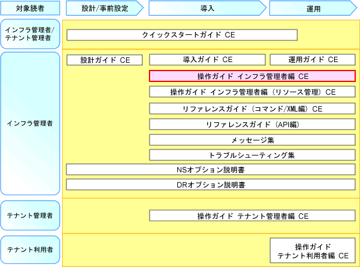The height and width of the screenshot is (267, 360).
Task: Click the テナント利用者 reader label
Action: click(x=30, y=250)
